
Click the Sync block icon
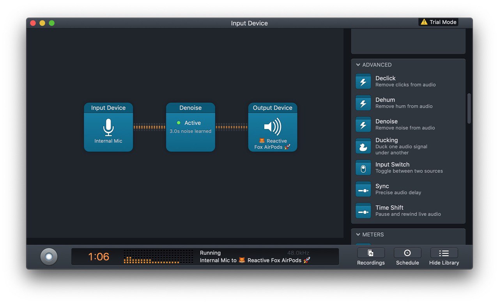pyautogui.click(x=363, y=189)
